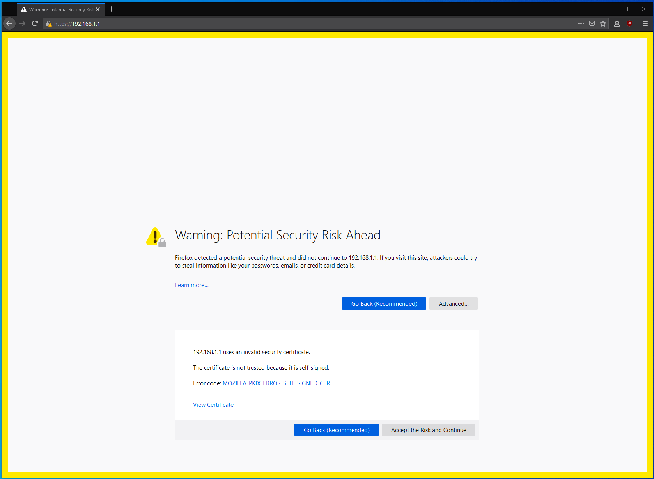Open the Learn more… link
Image resolution: width=654 pixels, height=479 pixels.
192,285
